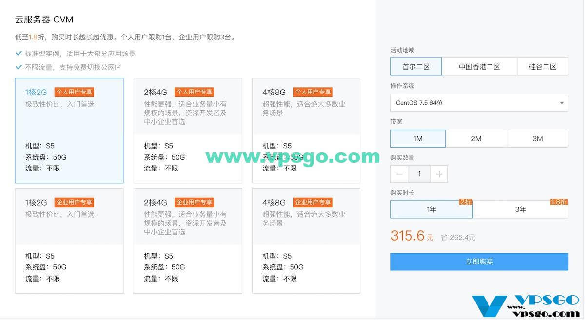Click the 省1262.4元 savings text
The image size is (585, 320).
[x=458, y=238]
